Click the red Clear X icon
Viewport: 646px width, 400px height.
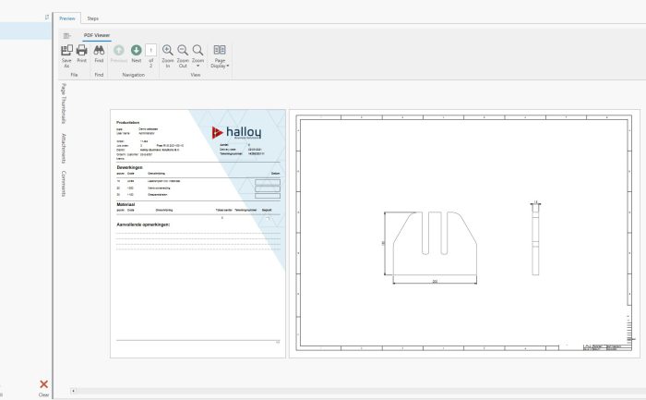(43, 383)
